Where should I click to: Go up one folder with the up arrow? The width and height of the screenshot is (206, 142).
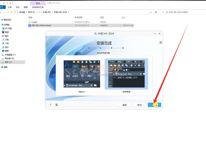[x=12, y=12]
